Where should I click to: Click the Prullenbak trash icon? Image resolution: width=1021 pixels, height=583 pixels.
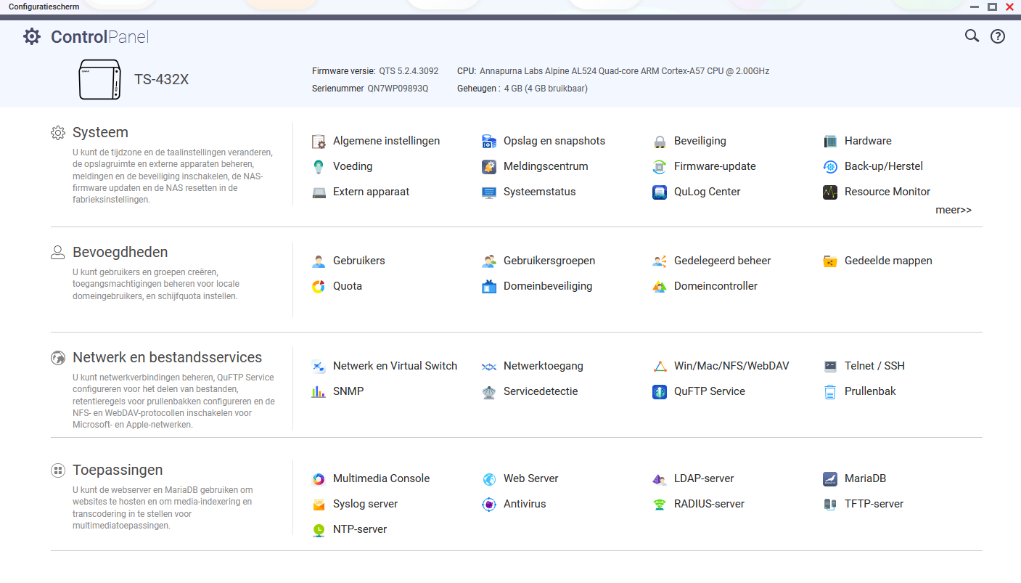coord(830,391)
